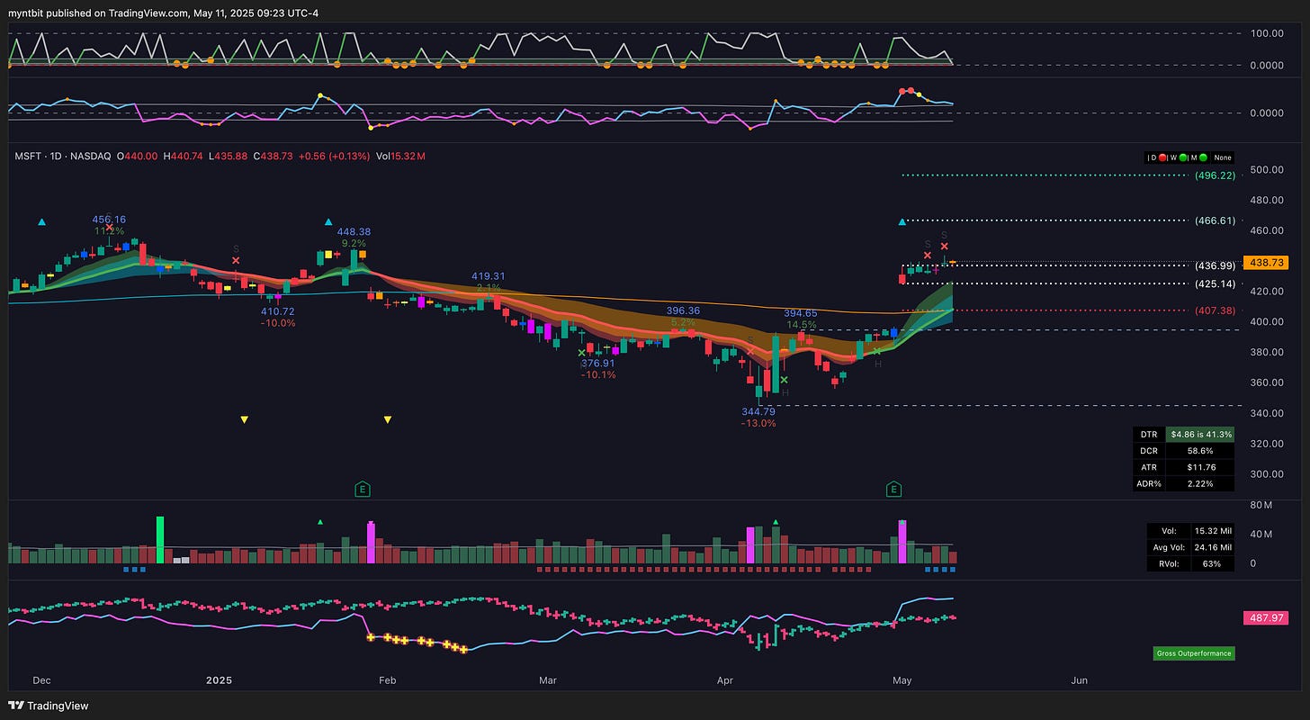Viewport: 1310px width, 720px height.
Task: Click the Mar label on time axis
Action: [x=548, y=680]
